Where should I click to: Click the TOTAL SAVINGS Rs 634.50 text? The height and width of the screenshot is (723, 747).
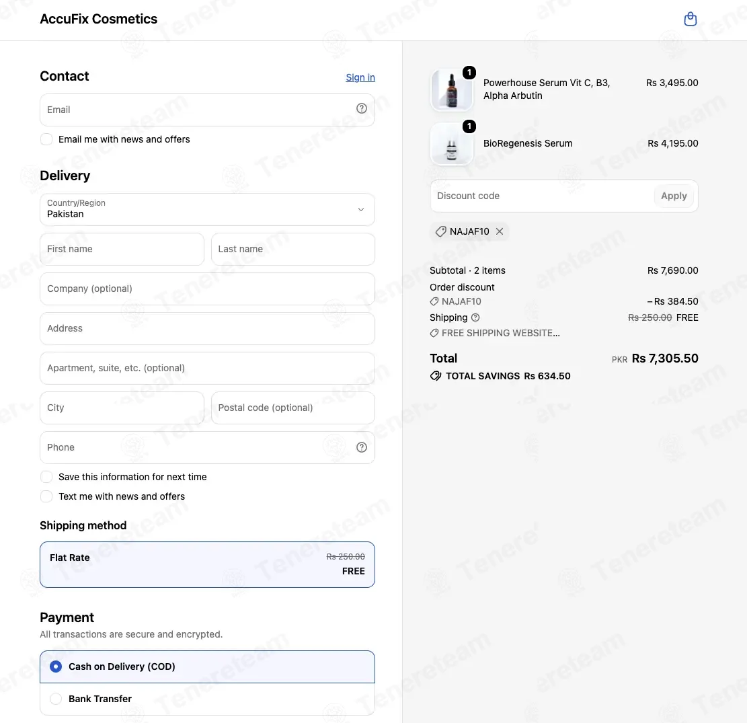pos(508,376)
